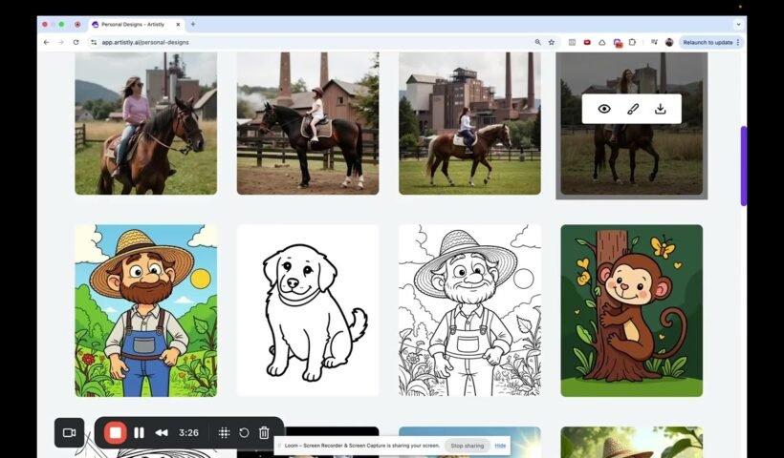The height and width of the screenshot is (458, 784).
Task: Open the Loom drawing grid tool
Action: (x=224, y=432)
